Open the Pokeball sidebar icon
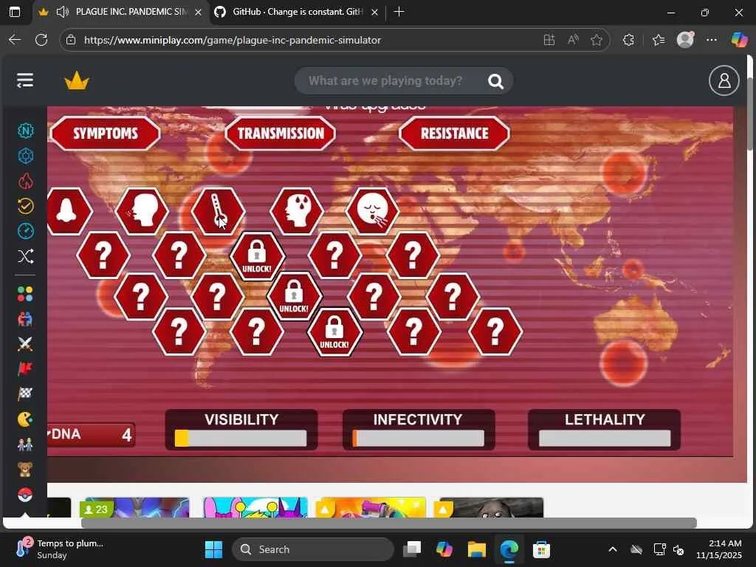Viewport: 756px width, 567px height. (26, 495)
